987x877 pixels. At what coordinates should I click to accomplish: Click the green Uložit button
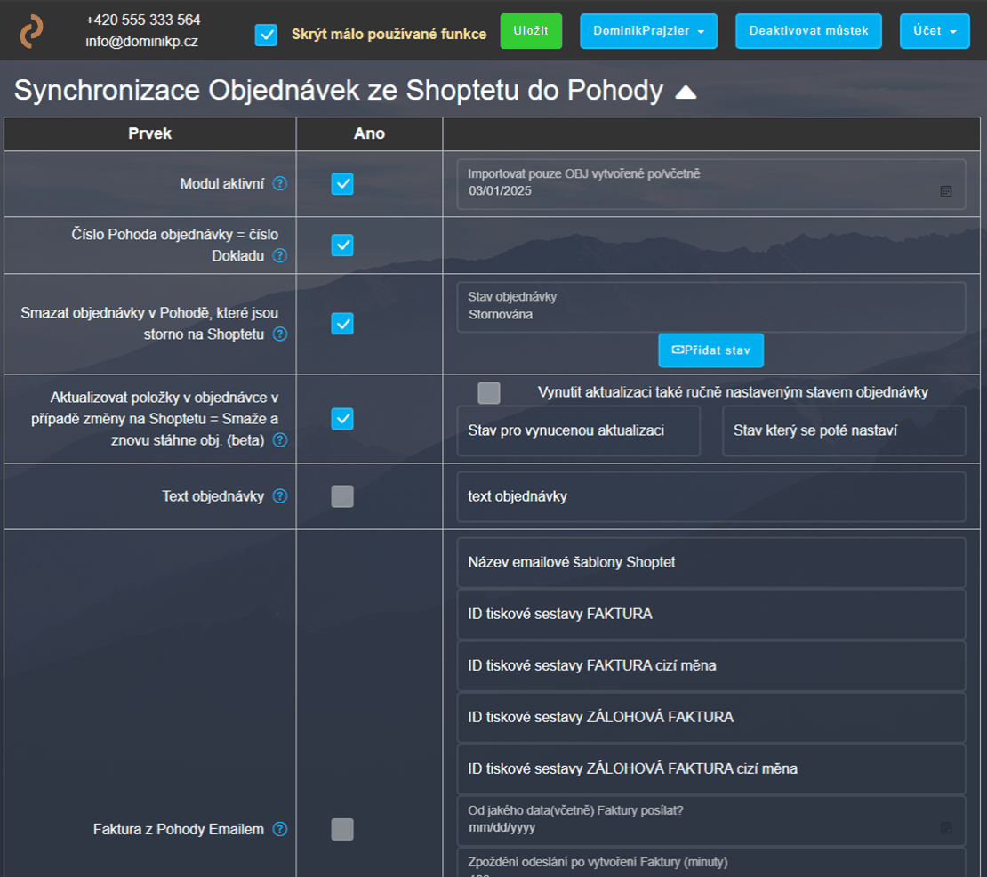(531, 31)
